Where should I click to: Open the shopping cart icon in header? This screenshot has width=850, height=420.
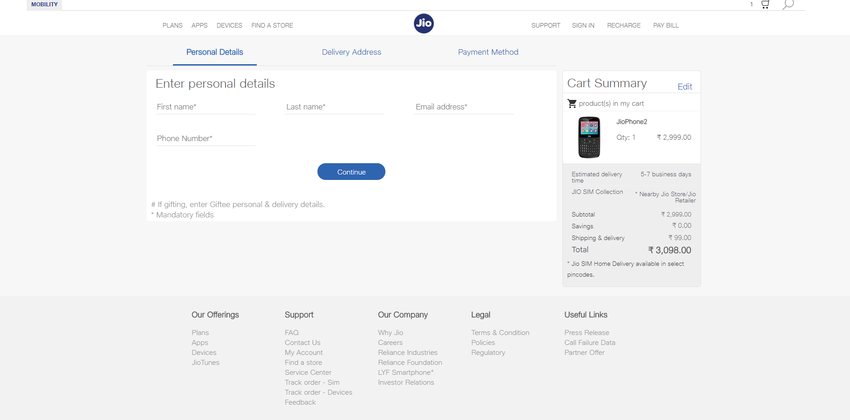pyautogui.click(x=765, y=5)
